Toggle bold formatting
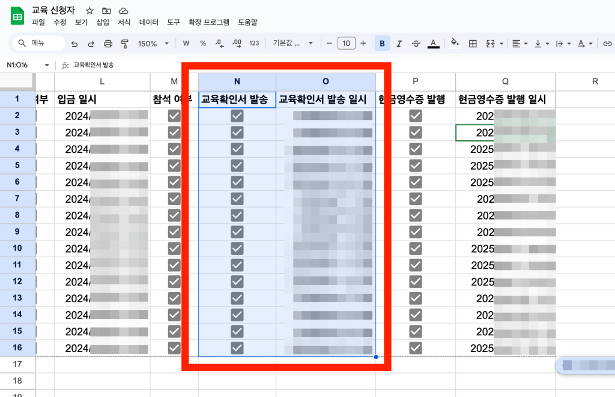Viewport: 615px width, 397px height. [x=382, y=44]
